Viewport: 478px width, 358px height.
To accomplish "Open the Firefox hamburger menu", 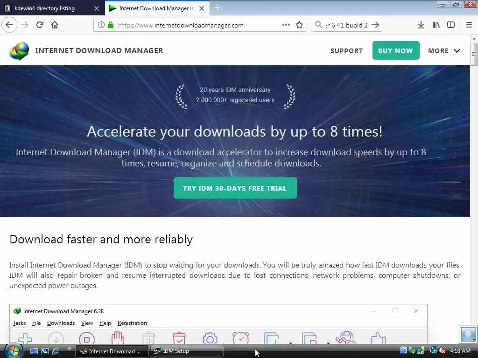I will [469, 25].
